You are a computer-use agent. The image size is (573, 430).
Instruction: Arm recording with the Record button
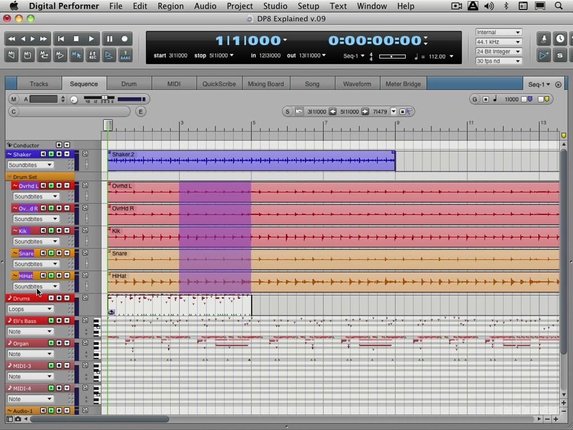tap(125, 39)
